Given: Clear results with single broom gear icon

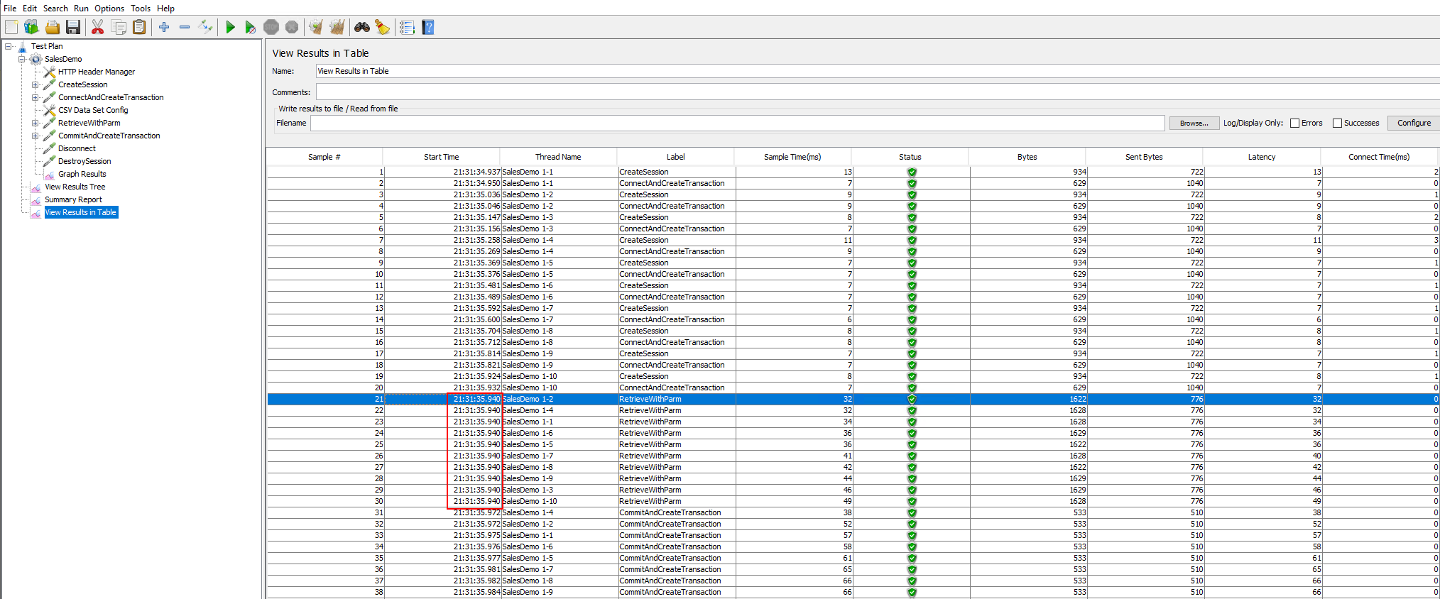Looking at the screenshot, I should point(316,27).
